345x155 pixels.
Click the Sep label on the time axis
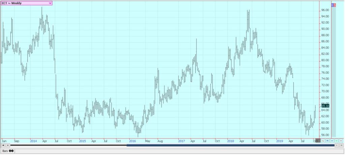[17, 141]
